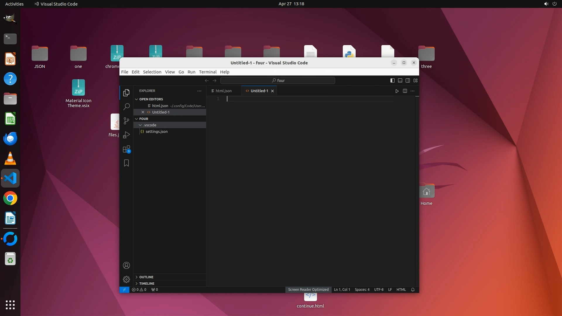Open the Extensions view
The width and height of the screenshot is (562, 316).
[x=126, y=149]
